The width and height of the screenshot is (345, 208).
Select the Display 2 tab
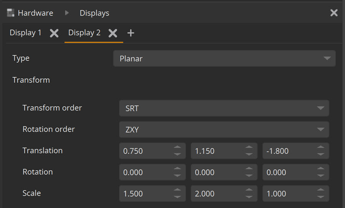(84, 33)
